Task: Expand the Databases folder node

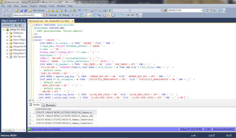Action: (x=7, y=33)
